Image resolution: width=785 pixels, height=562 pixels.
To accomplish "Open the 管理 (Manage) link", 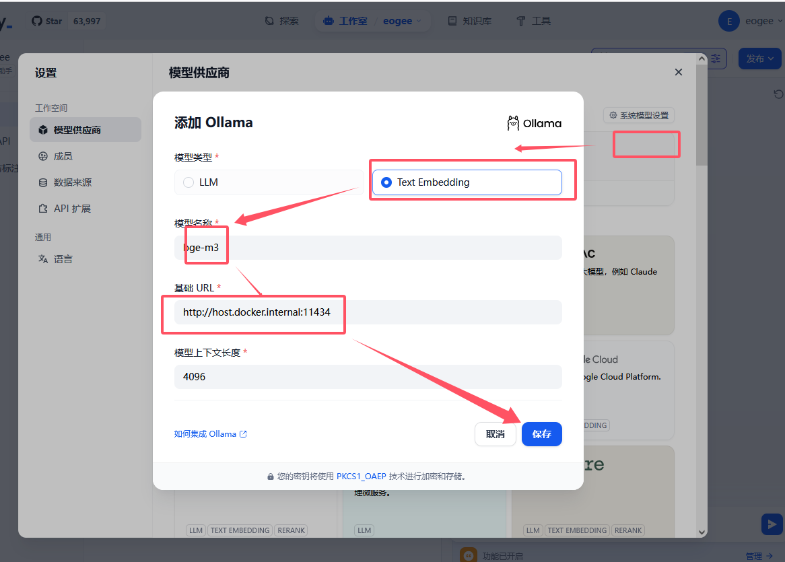I will click(759, 556).
